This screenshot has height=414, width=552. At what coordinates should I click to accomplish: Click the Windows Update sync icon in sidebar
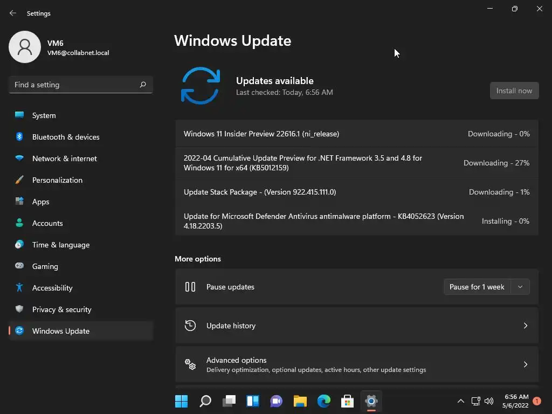click(x=19, y=330)
